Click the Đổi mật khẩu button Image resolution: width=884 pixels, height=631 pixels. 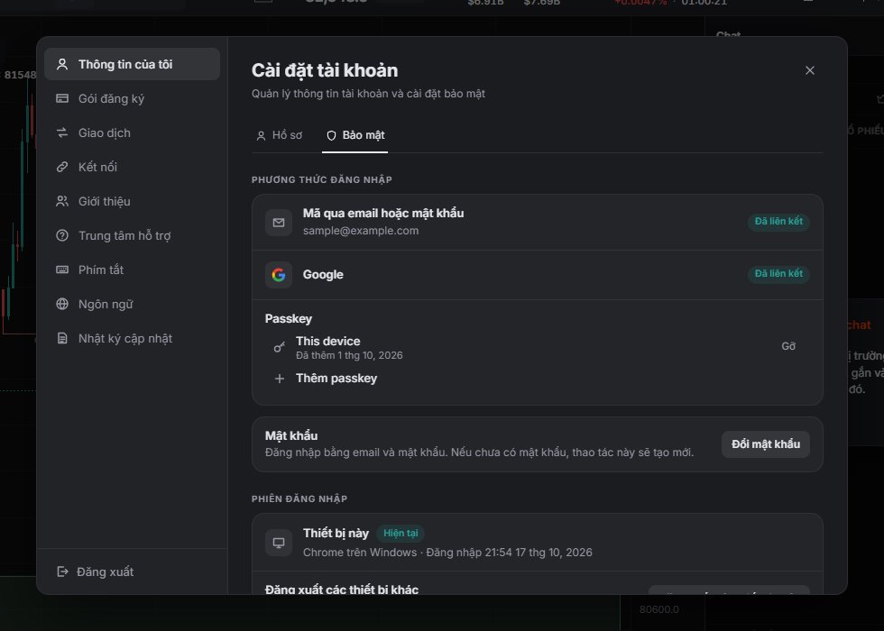point(766,444)
